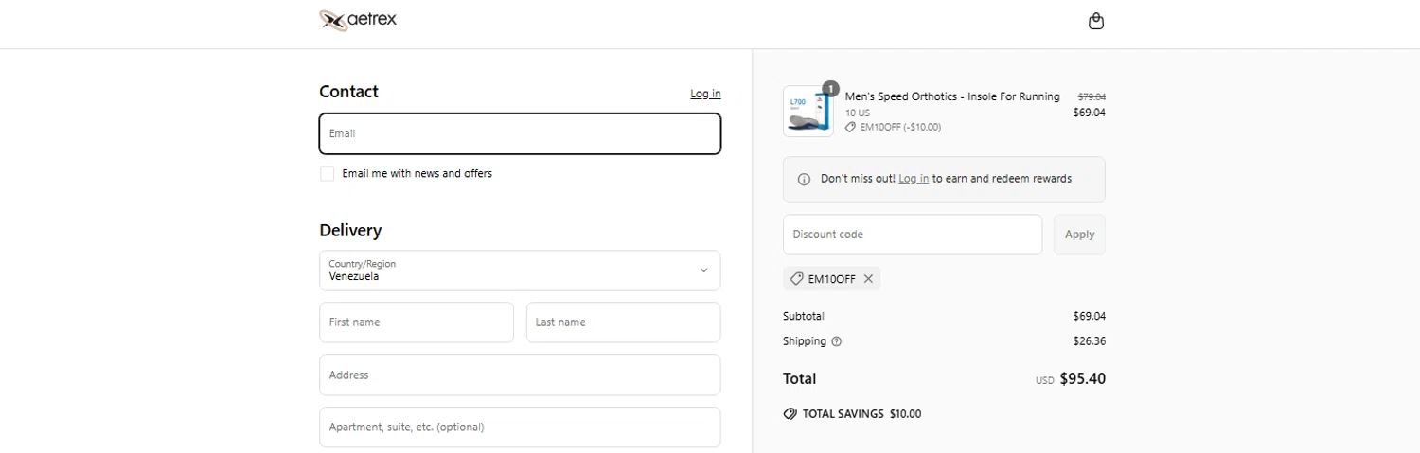Focus the Address field
This screenshot has height=453, width=1420.
click(x=520, y=375)
